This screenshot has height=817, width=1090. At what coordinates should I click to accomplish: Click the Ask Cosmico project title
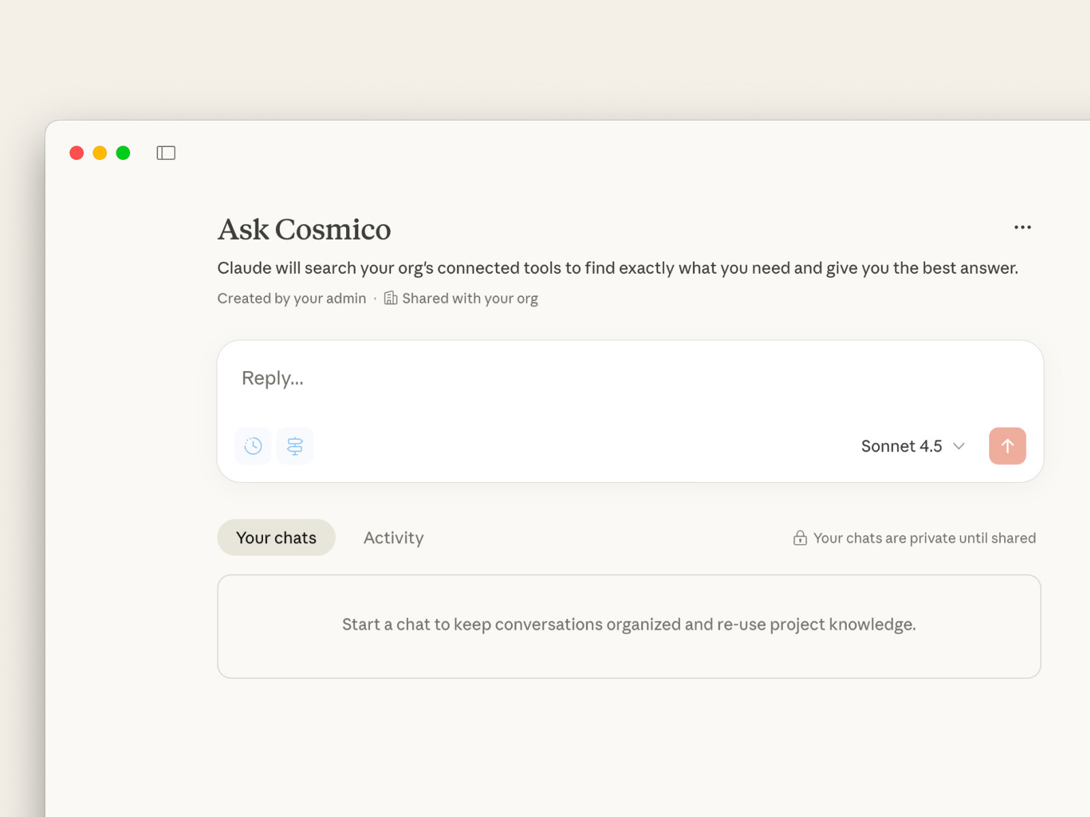click(x=304, y=229)
